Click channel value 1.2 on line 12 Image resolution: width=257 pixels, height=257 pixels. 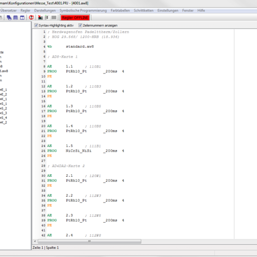69,86
